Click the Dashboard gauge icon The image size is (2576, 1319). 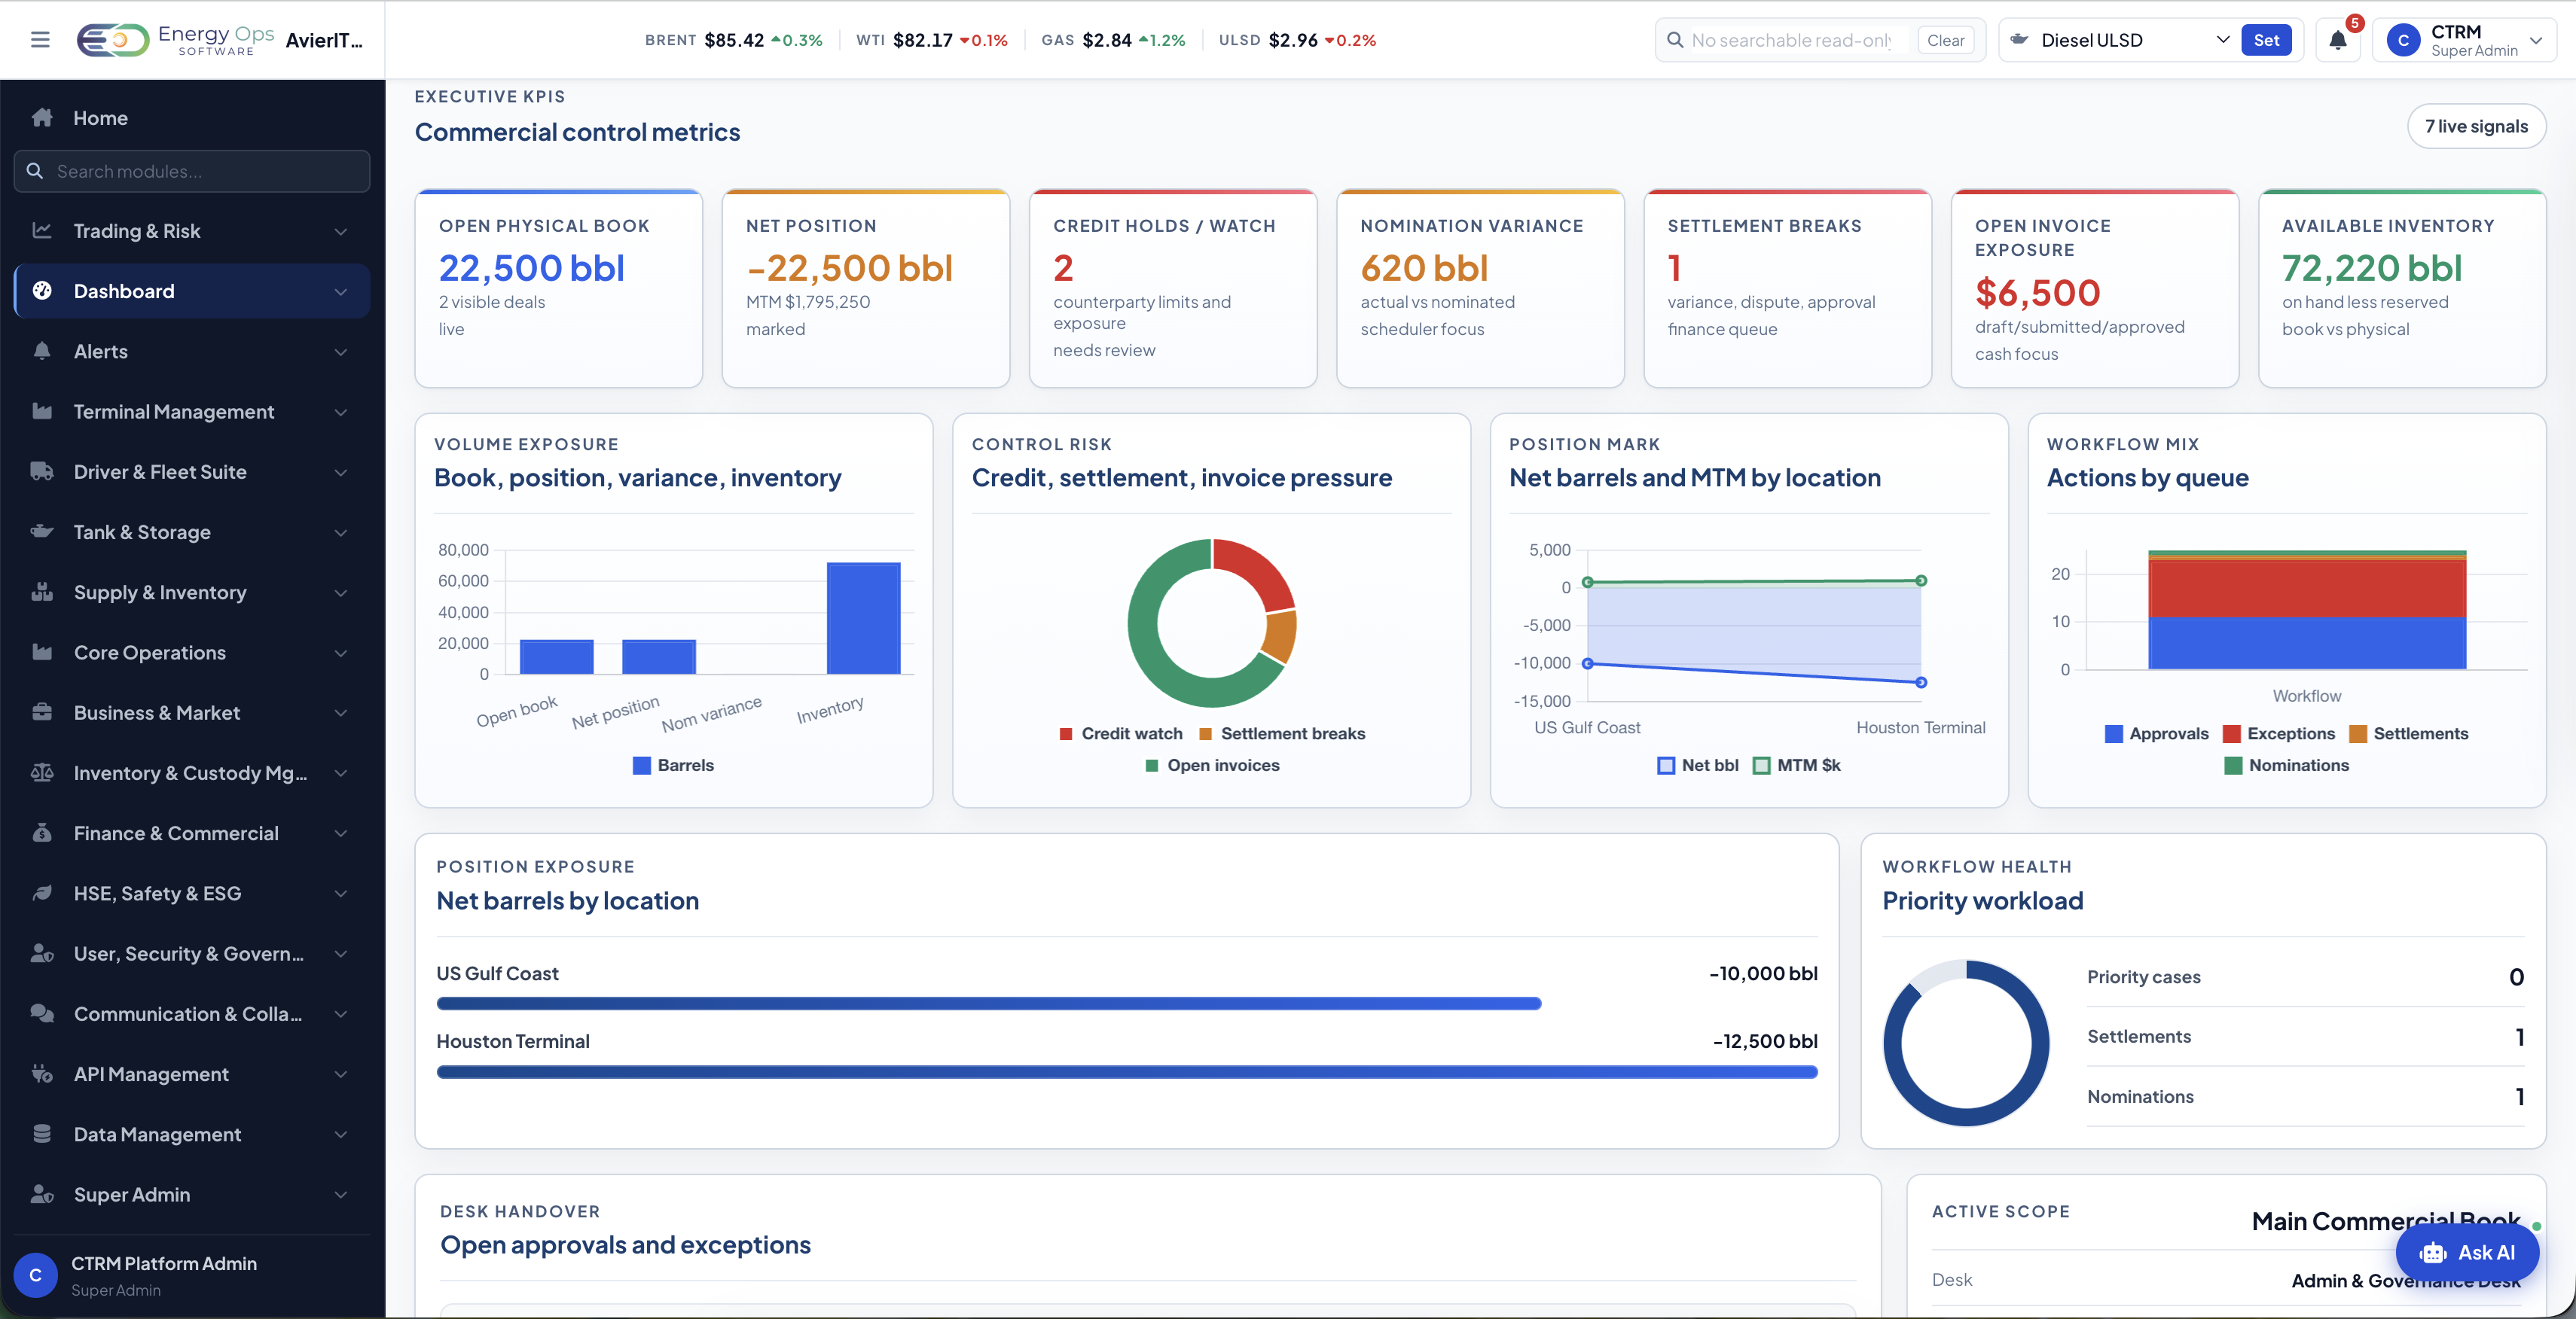click(42, 291)
